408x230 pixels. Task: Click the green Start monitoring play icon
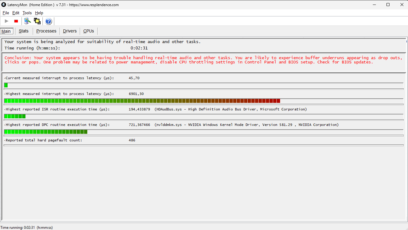[x=7, y=21]
